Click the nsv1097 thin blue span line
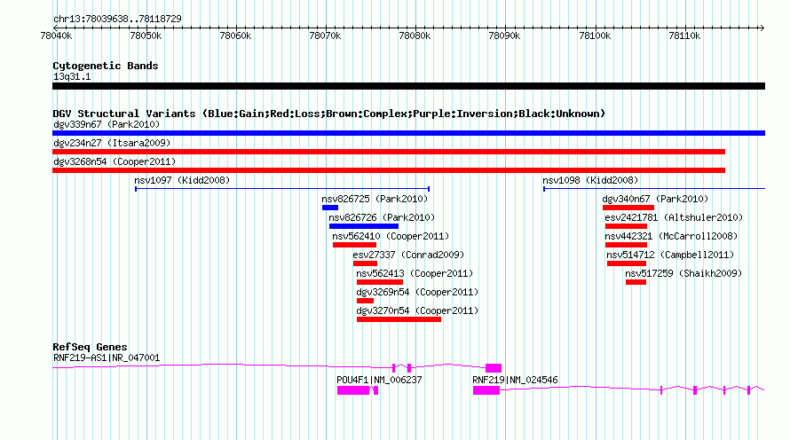 (282, 189)
